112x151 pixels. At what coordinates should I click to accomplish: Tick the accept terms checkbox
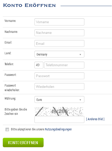pos(7,129)
